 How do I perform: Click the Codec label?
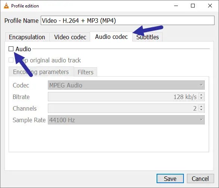[x=21, y=85]
